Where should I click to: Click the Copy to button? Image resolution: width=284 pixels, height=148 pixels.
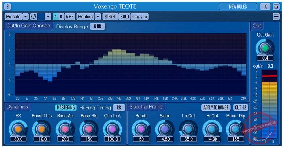pos(140,17)
